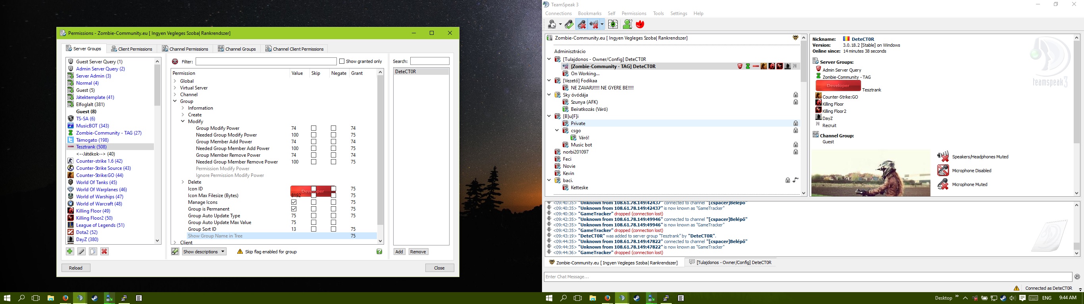Click the Enter Chat Message field
Viewport: 1084px width, 304px height.
pos(808,277)
